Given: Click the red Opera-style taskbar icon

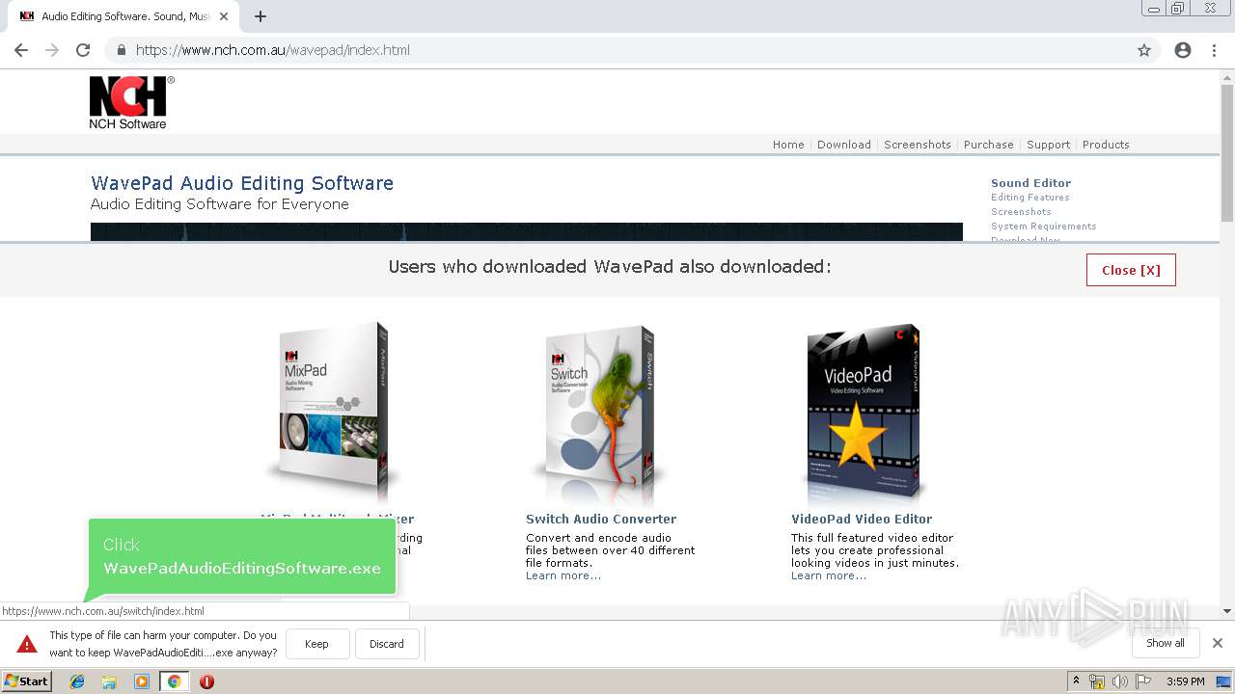Looking at the screenshot, I should [206, 681].
